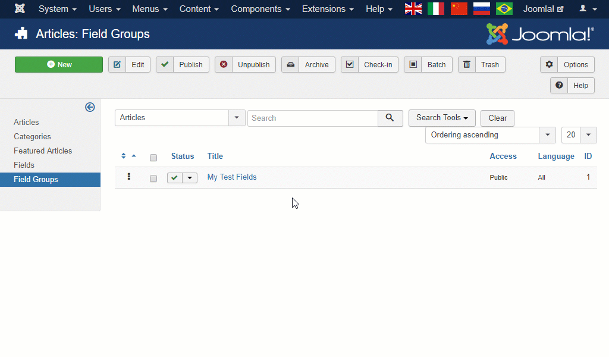Click the drag-handle dots beside My Test Fields
This screenshot has height=357, width=609.
(129, 177)
